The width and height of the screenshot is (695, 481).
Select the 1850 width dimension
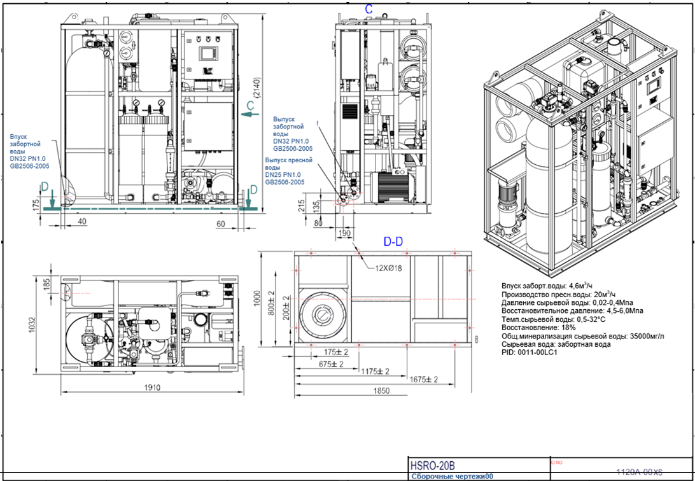click(x=381, y=391)
